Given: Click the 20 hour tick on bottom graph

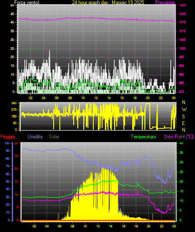Looking at the screenshot, I should [149, 226].
